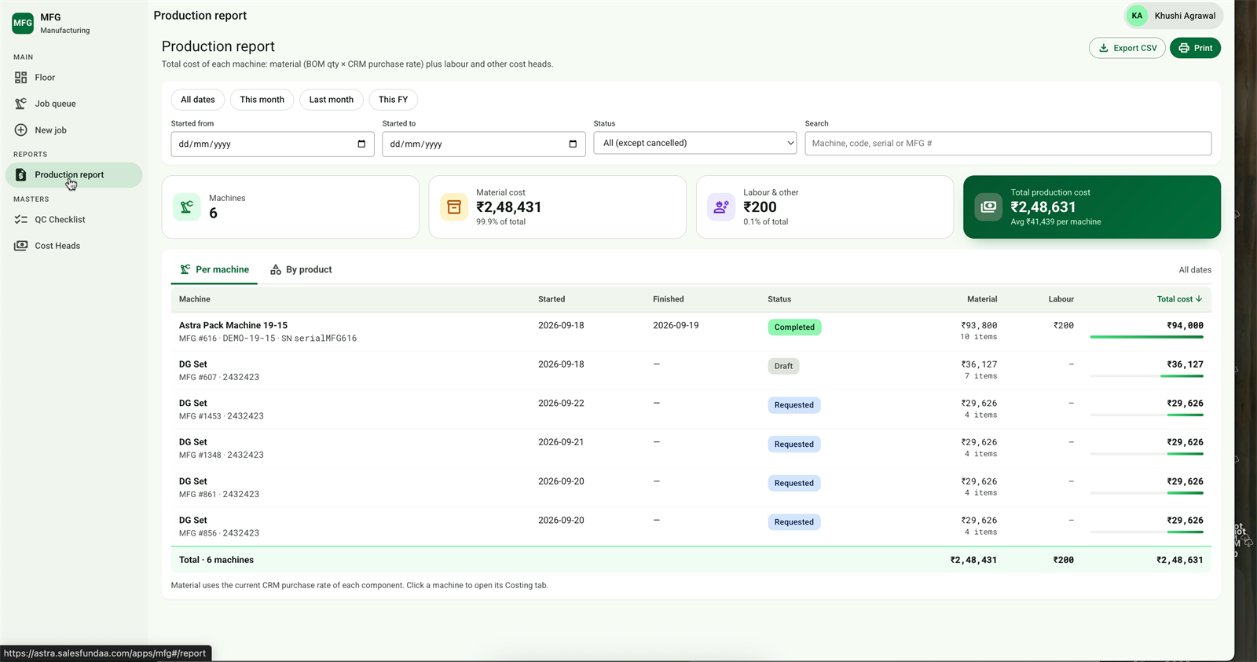Filter by All dates chip
Image resolution: width=1257 pixels, height=662 pixels.
[x=198, y=100]
